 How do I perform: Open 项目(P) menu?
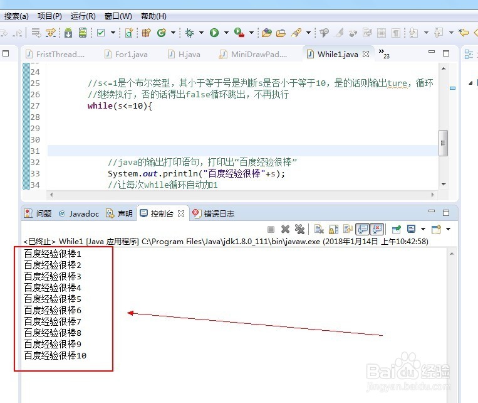49,16
